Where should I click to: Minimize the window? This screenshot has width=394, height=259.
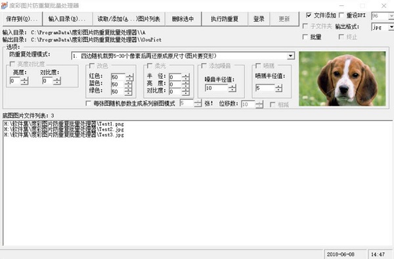[342, 5]
